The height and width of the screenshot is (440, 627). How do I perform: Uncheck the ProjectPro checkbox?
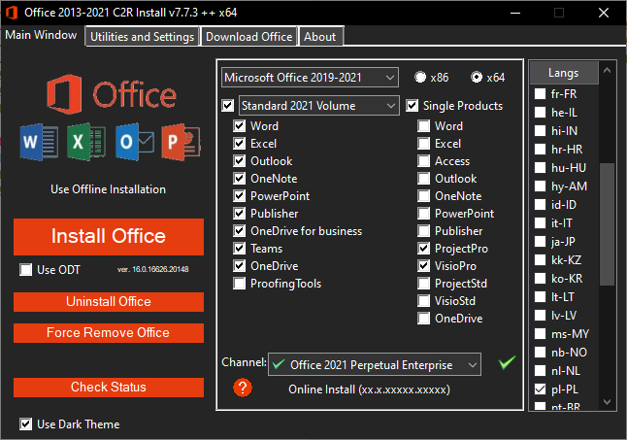pyautogui.click(x=424, y=249)
